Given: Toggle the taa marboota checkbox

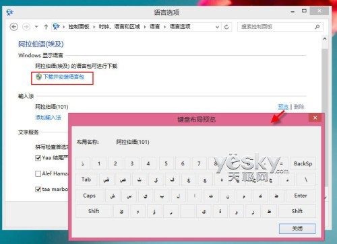Looking at the screenshot, I should pyautogui.click(x=38, y=190).
